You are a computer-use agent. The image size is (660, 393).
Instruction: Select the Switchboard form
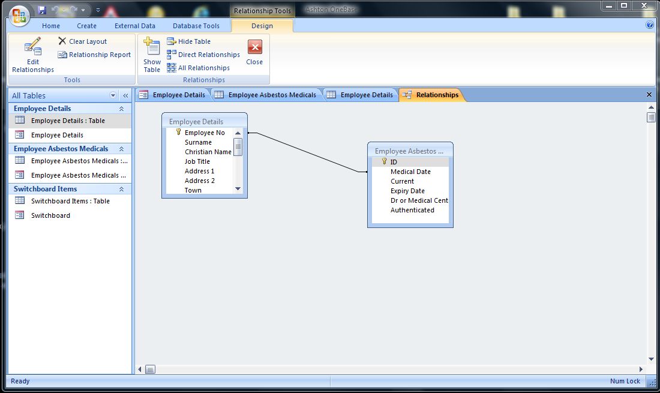click(x=70, y=215)
